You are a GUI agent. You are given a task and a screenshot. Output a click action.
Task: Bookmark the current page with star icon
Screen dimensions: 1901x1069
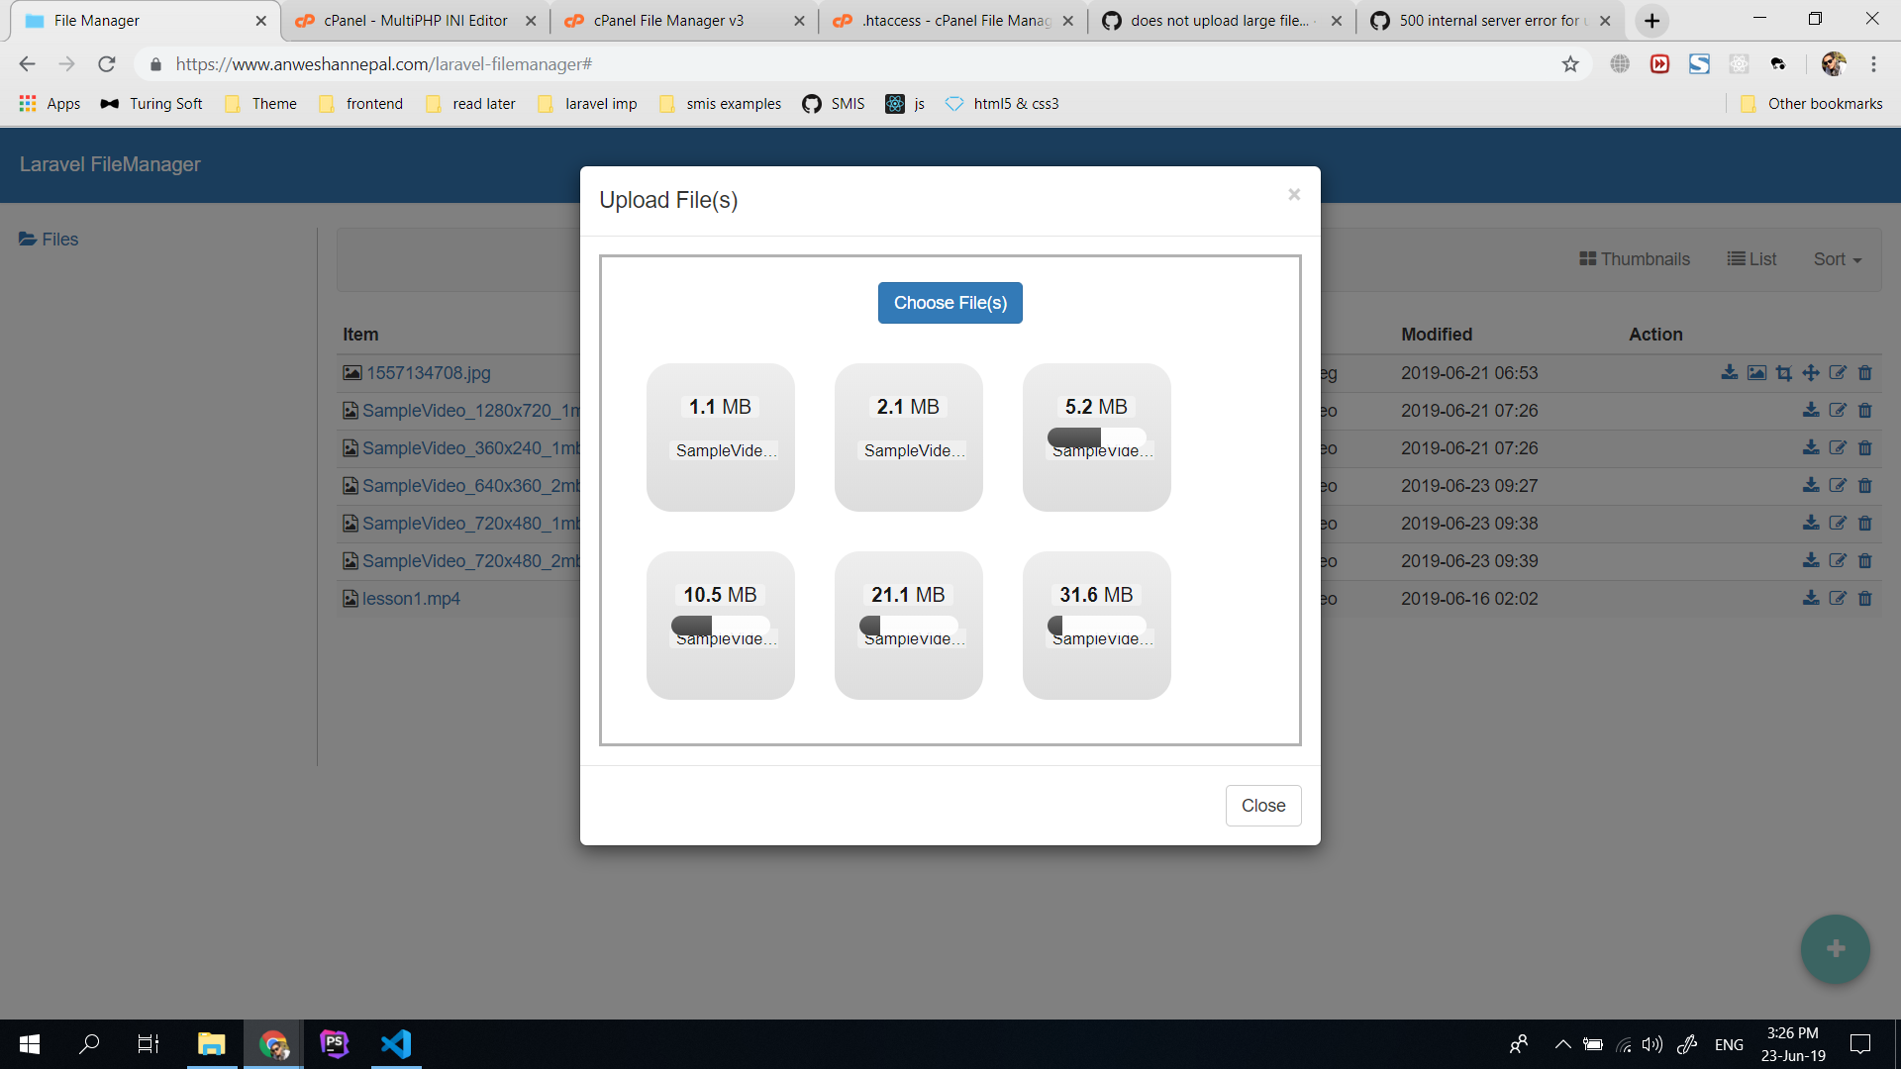point(1570,63)
